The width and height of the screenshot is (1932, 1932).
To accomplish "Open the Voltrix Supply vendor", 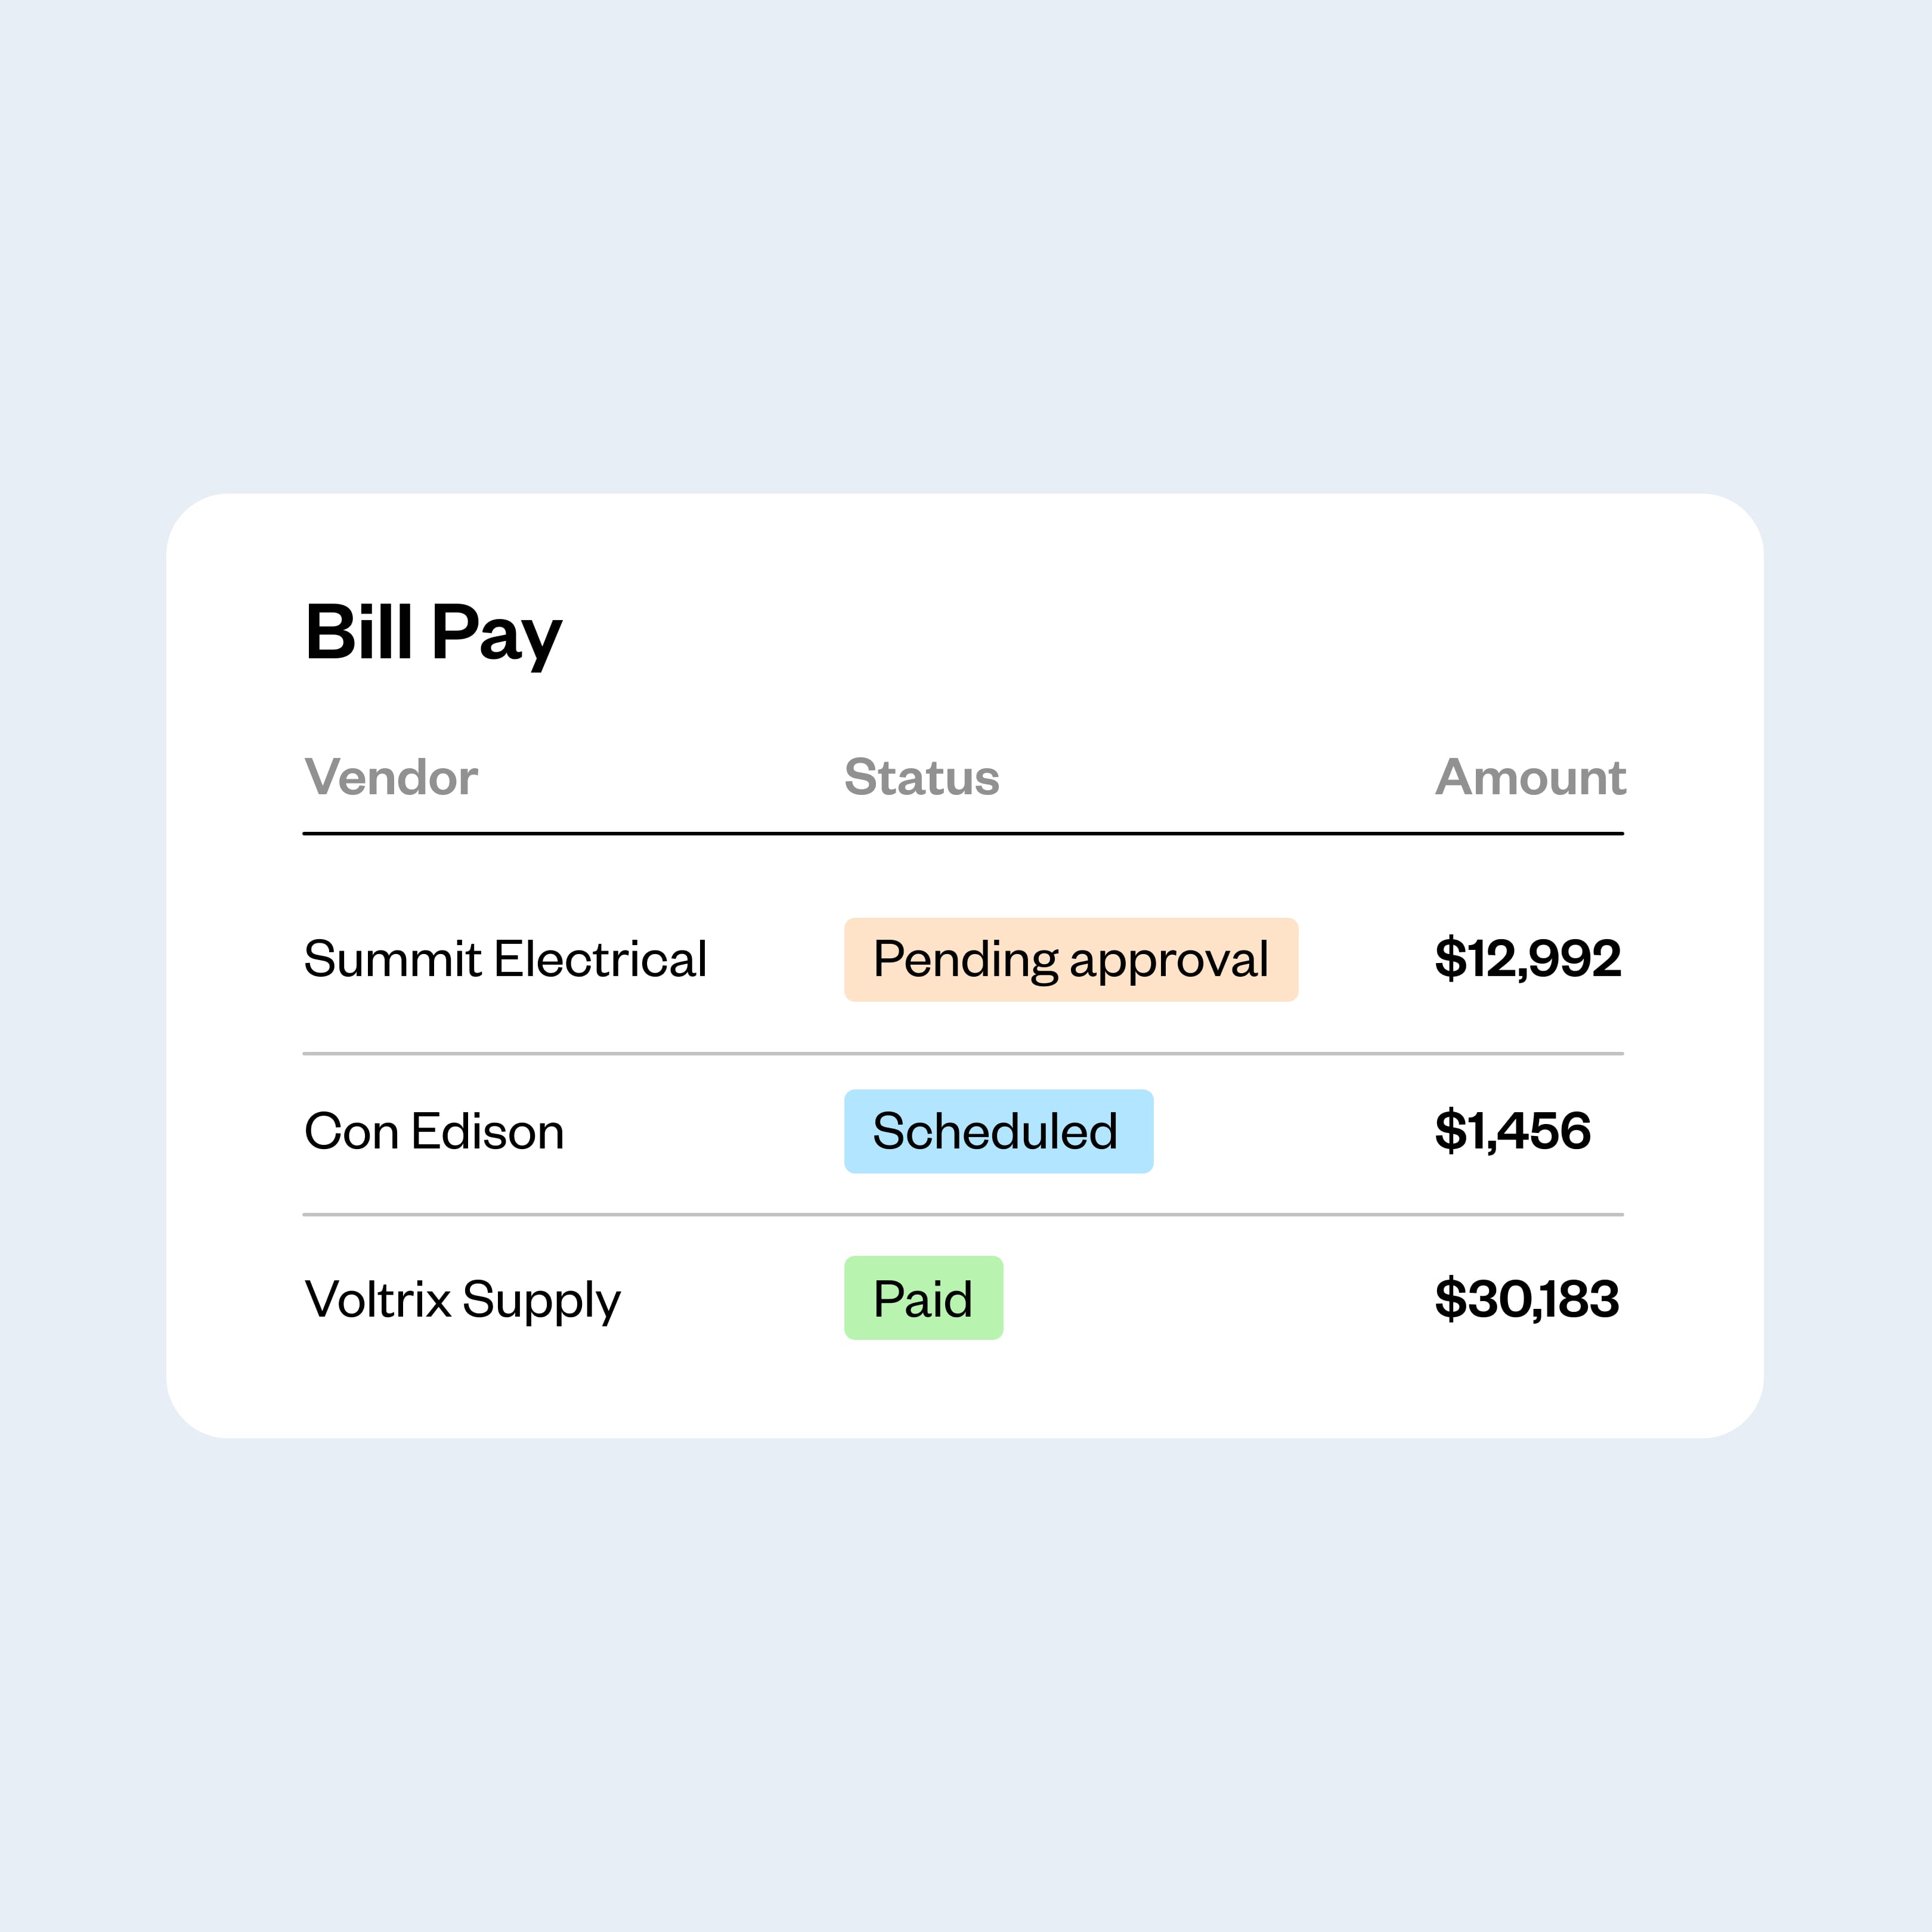I will tap(462, 1300).
